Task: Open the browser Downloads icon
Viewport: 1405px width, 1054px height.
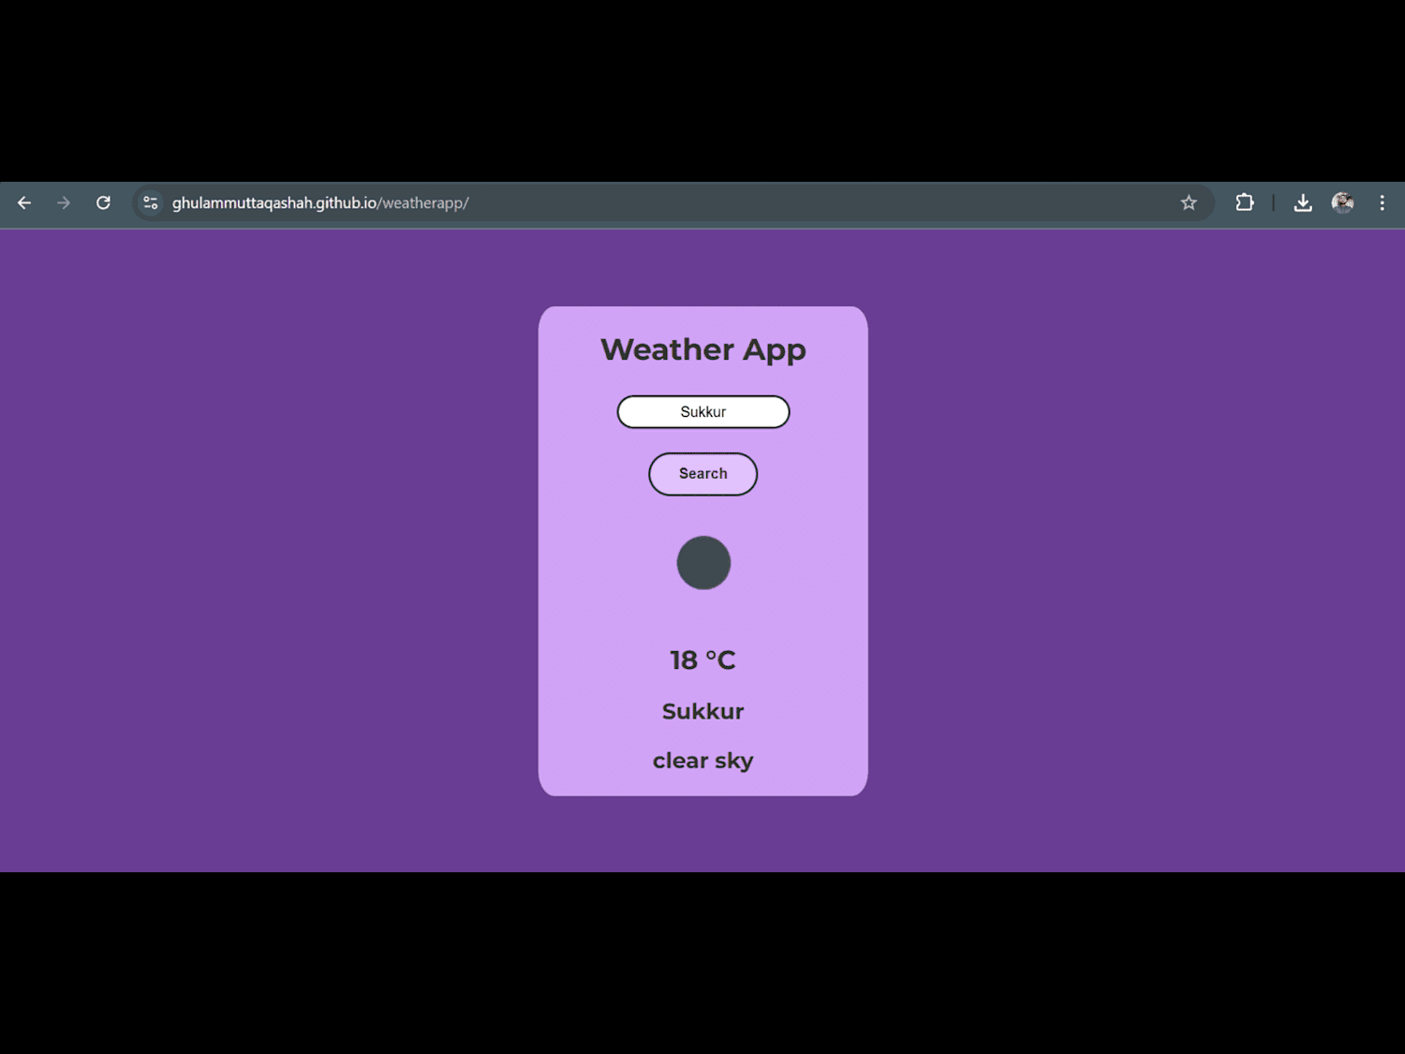Action: point(1303,202)
